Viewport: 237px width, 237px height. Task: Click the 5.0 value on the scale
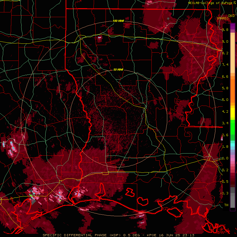(x=225, y=100)
